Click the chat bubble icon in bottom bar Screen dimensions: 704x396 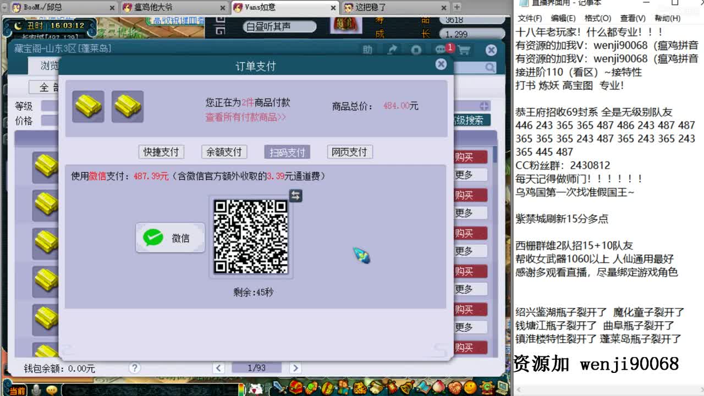(x=52, y=390)
